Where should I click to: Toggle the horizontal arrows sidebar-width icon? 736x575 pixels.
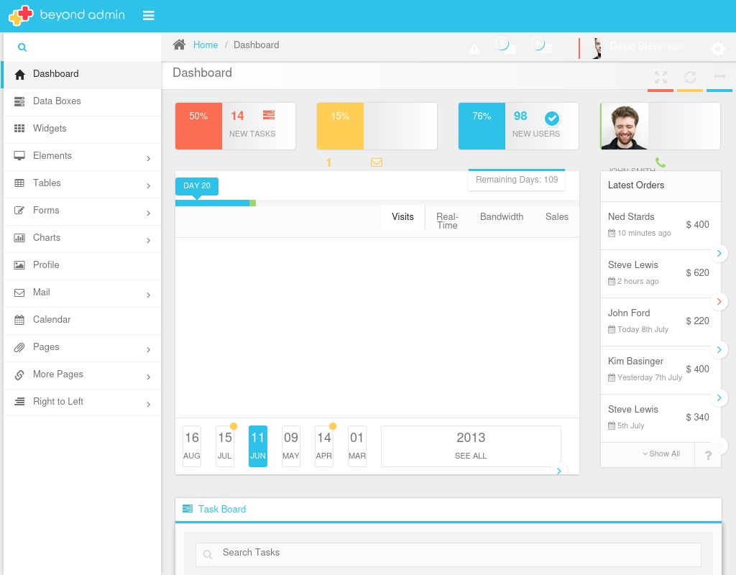pyautogui.click(x=719, y=77)
